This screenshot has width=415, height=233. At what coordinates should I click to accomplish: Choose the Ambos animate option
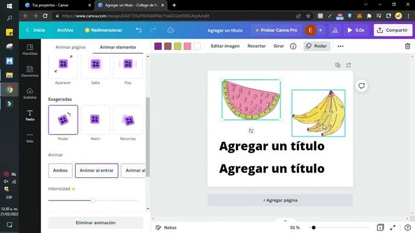pyautogui.click(x=60, y=170)
